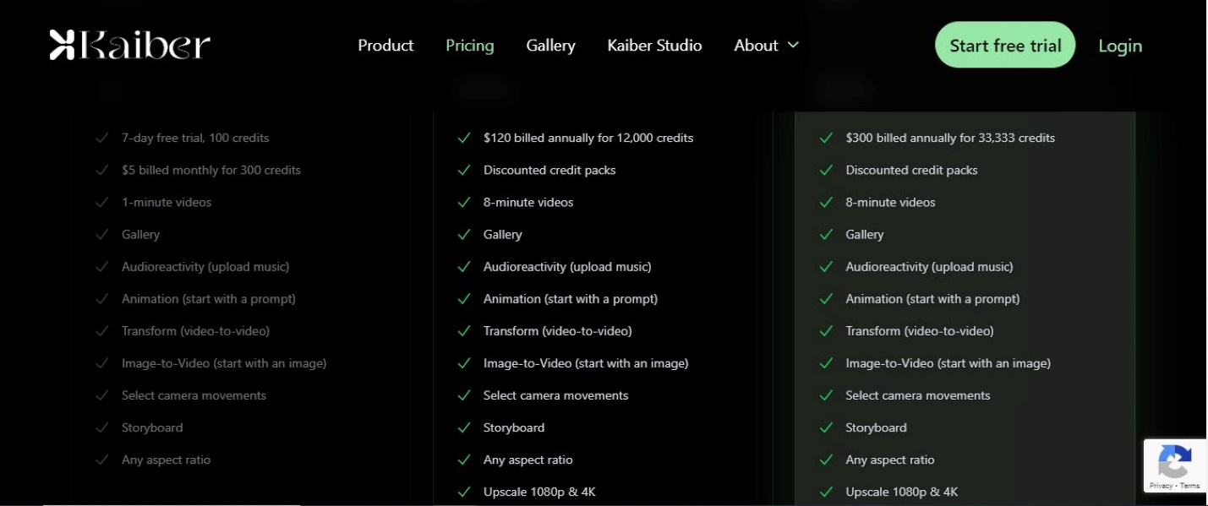Click the Login link
The width and height of the screenshot is (1208, 506).
(1120, 46)
